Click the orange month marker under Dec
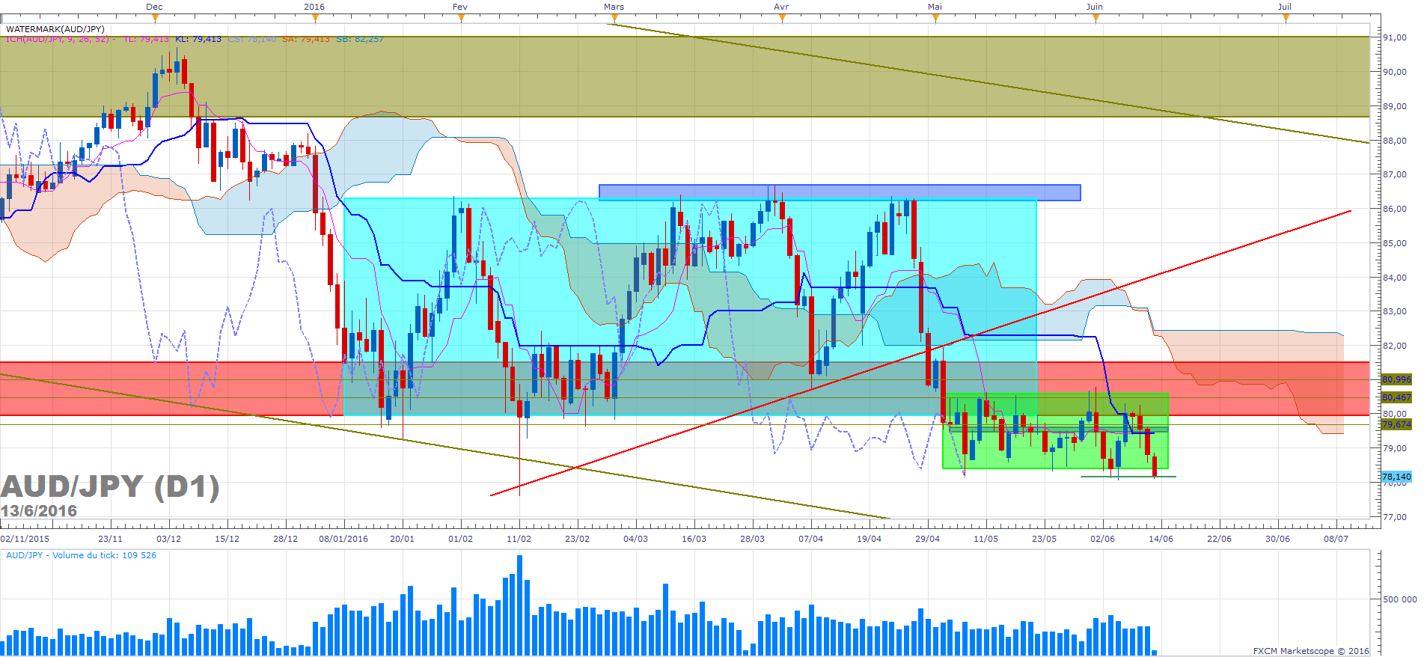This screenshot has width=1424, height=657. tap(154, 19)
